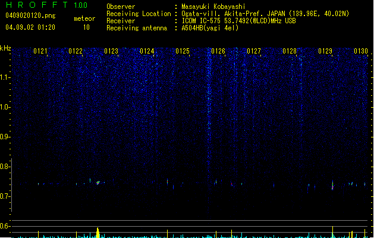Viewport: 374px width, 238px height.
Task: Select the file name 0409020120.png
Action: [30, 15]
